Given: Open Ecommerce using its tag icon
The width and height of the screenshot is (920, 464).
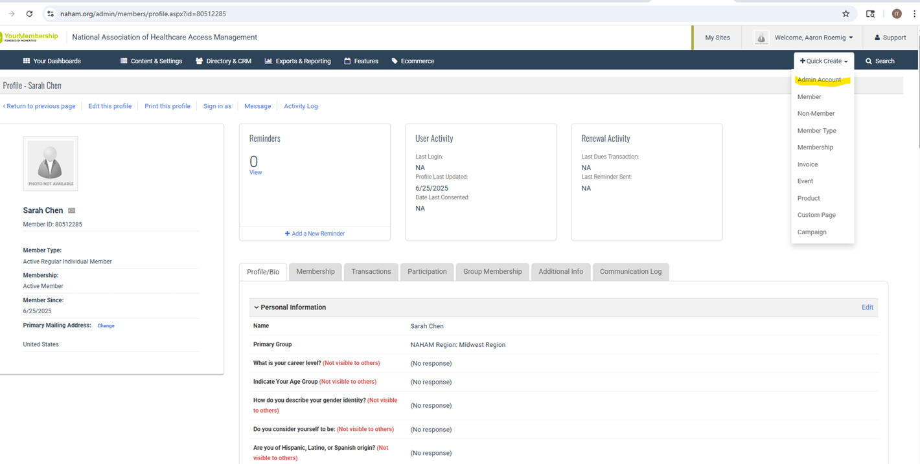Looking at the screenshot, I should coord(394,61).
